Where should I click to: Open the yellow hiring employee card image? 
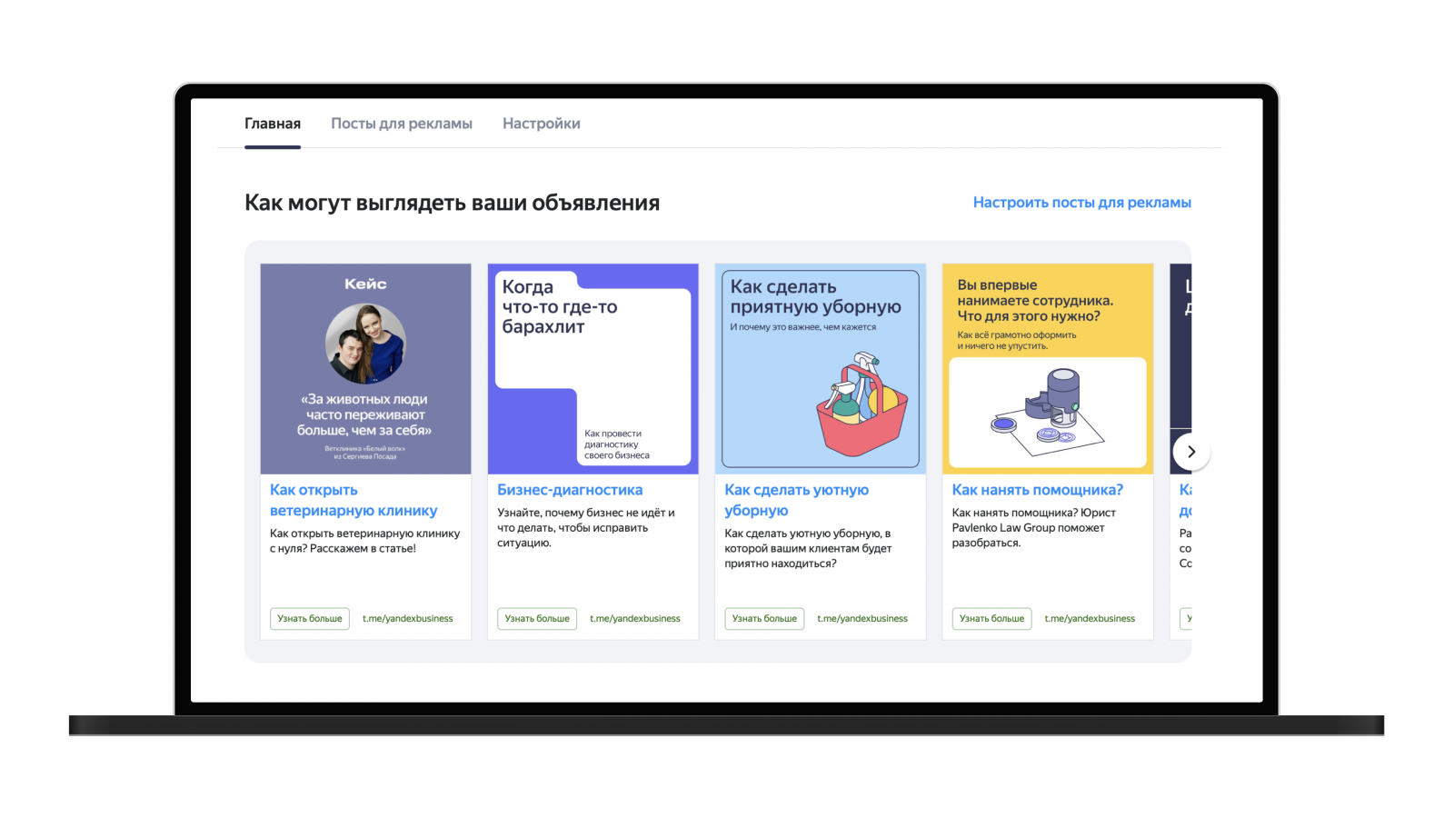(x=1048, y=369)
